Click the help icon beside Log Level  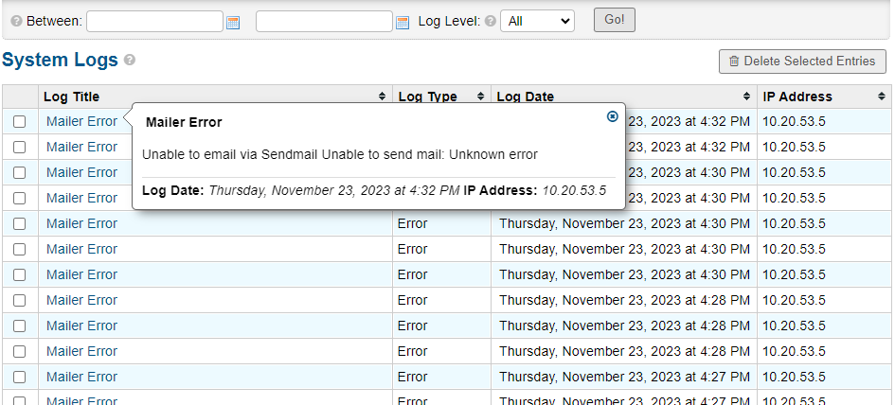(490, 21)
